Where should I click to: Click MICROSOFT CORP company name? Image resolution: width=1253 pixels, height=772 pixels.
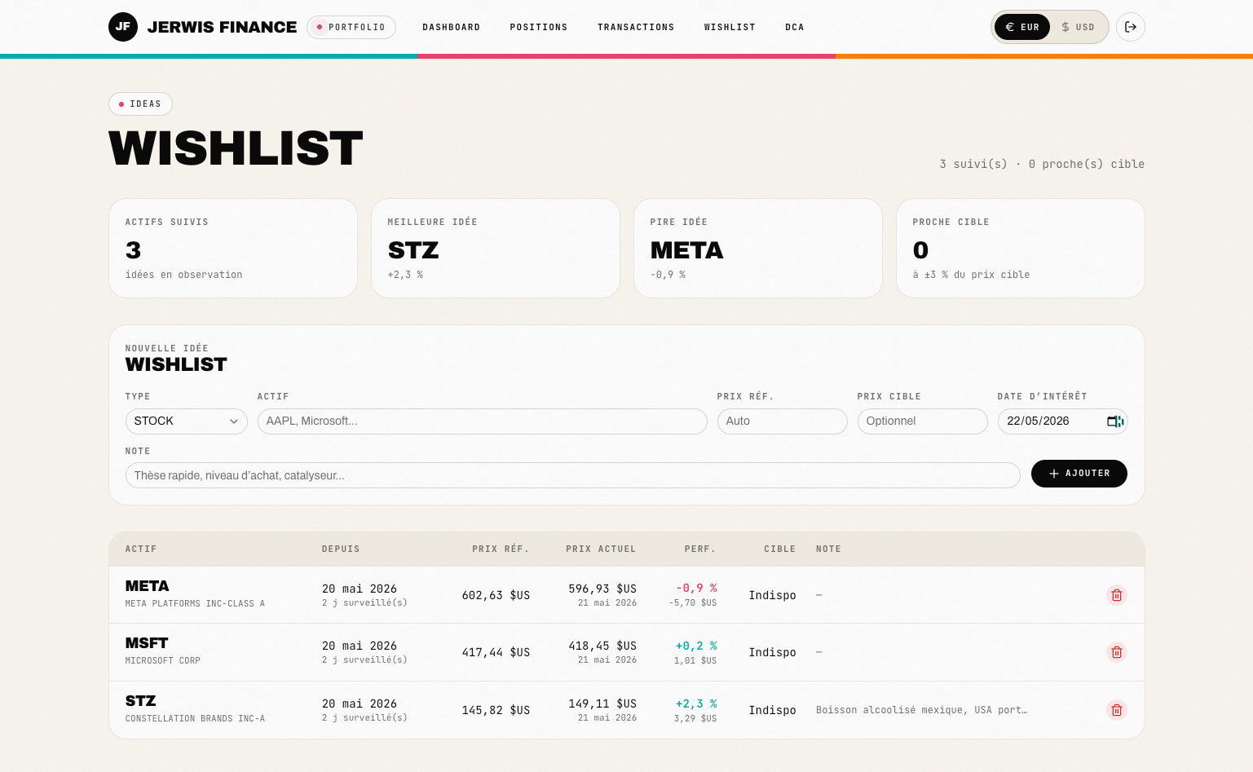pyautogui.click(x=162, y=661)
